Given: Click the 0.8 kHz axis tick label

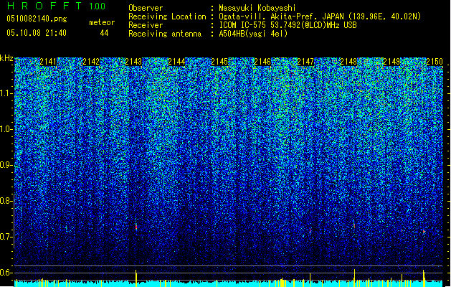Looking at the screenshot, I should coord(6,201).
